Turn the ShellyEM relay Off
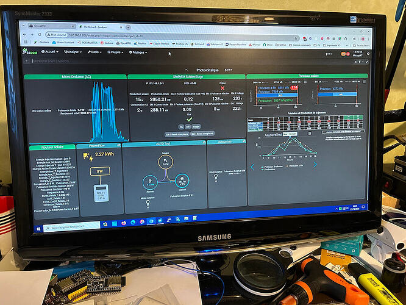Screen dimensions: 406x305 [x=188, y=127]
